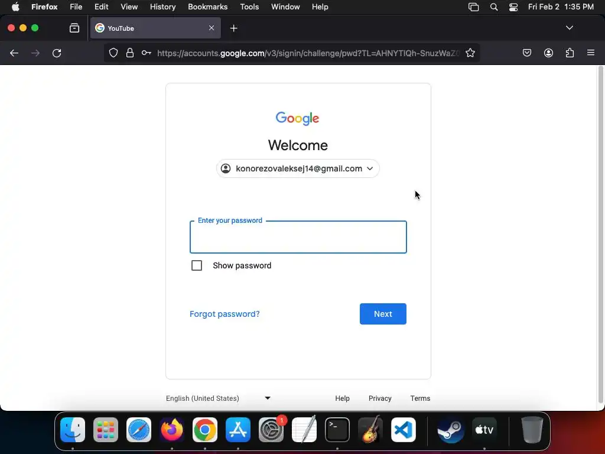This screenshot has width=605, height=454.
Task: Open the View menu
Action: (129, 7)
